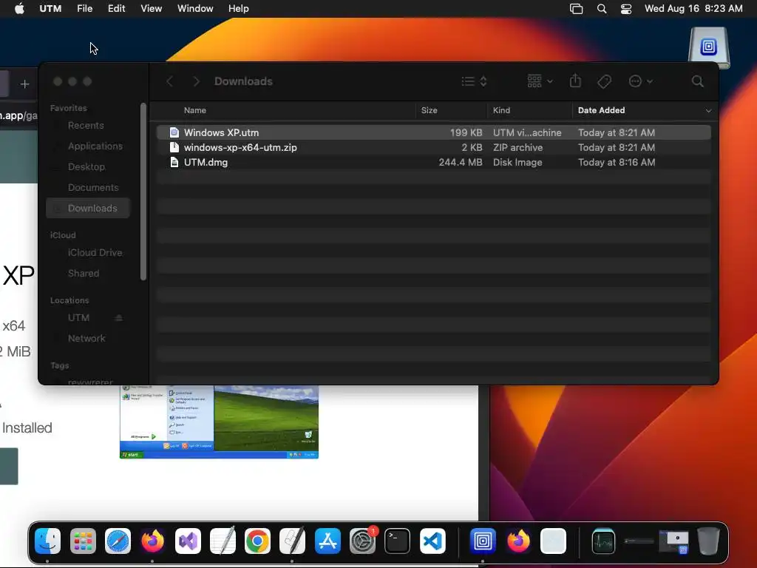757x568 pixels.
Task: Open the UTM menu in menu bar
Action: click(50, 9)
